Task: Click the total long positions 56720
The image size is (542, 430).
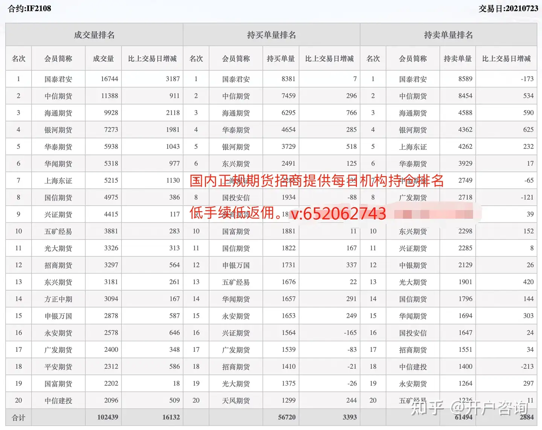Action: pyautogui.click(x=287, y=417)
